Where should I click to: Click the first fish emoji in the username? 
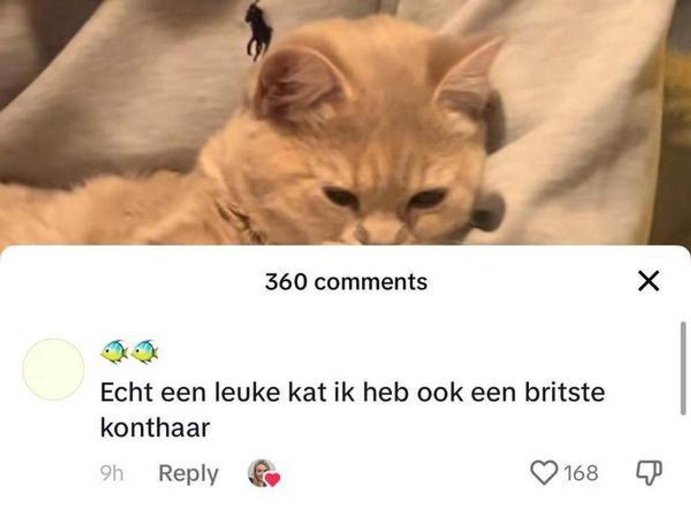click(115, 352)
